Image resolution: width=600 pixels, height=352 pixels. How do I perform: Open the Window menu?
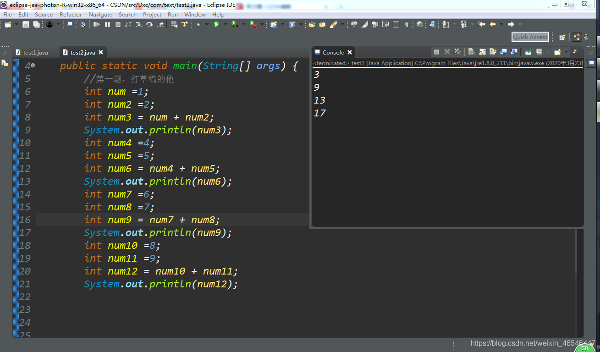click(x=195, y=14)
